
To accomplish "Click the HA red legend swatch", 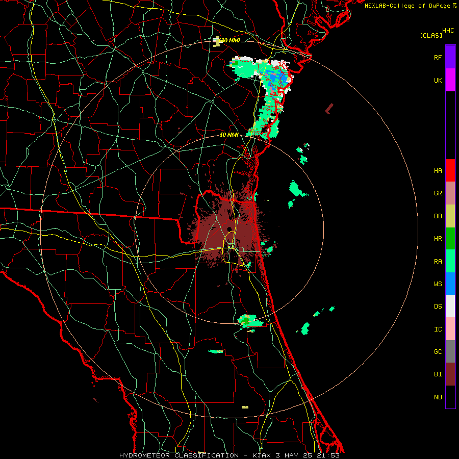I will point(450,170).
